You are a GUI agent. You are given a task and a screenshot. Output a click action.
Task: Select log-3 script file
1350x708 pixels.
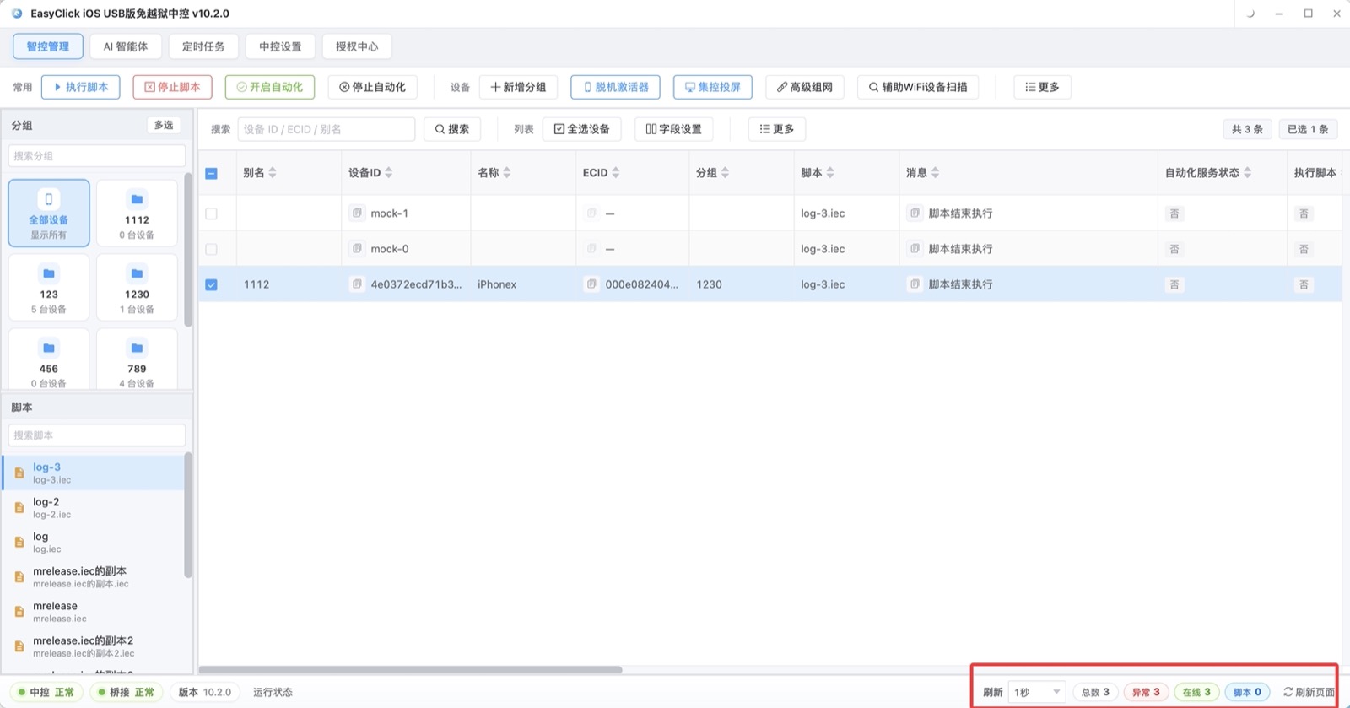pos(93,473)
